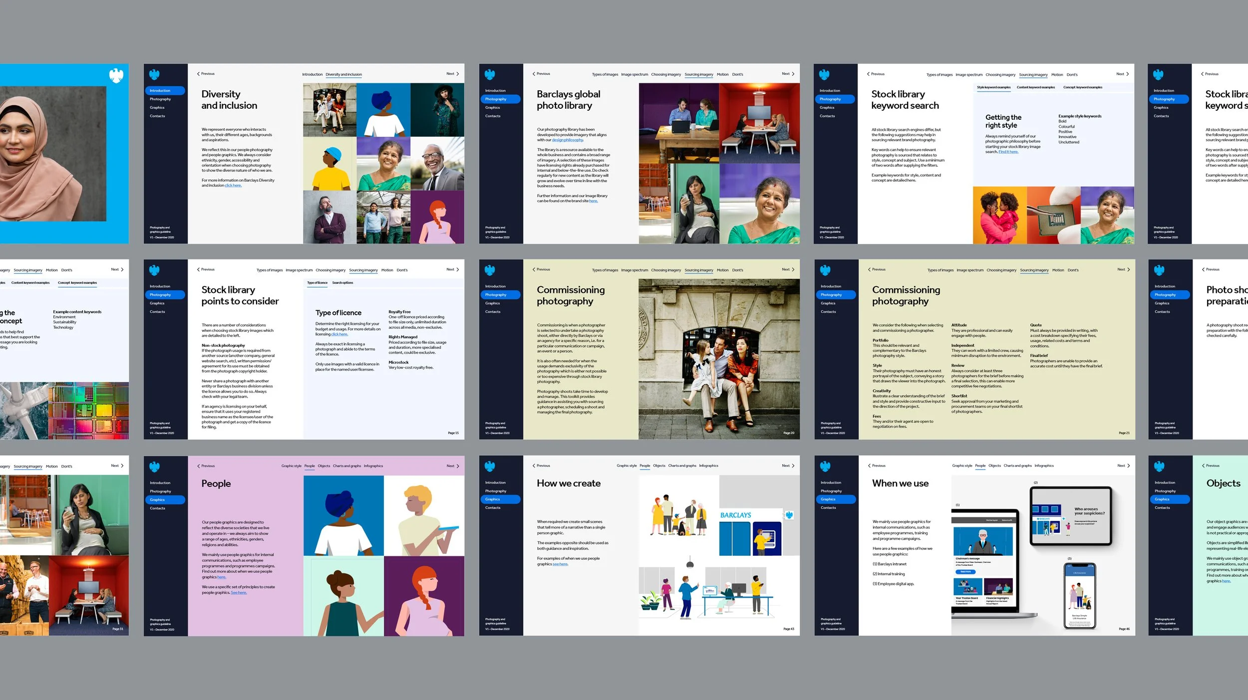Follow the design philosophy link
Image resolution: width=1248 pixels, height=700 pixels.
coord(567,140)
